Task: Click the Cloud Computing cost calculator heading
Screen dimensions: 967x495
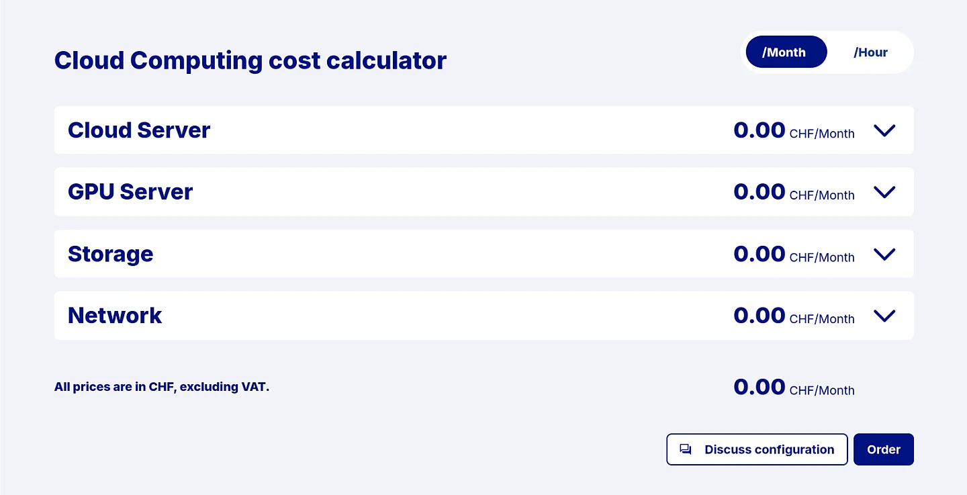Action: pyautogui.click(x=250, y=60)
